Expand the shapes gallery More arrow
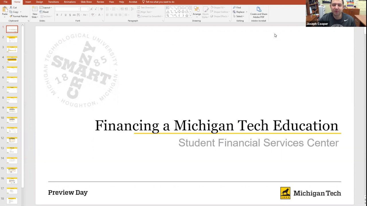Viewport: 367px width, 206px height. pyautogui.click(x=190, y=15)
